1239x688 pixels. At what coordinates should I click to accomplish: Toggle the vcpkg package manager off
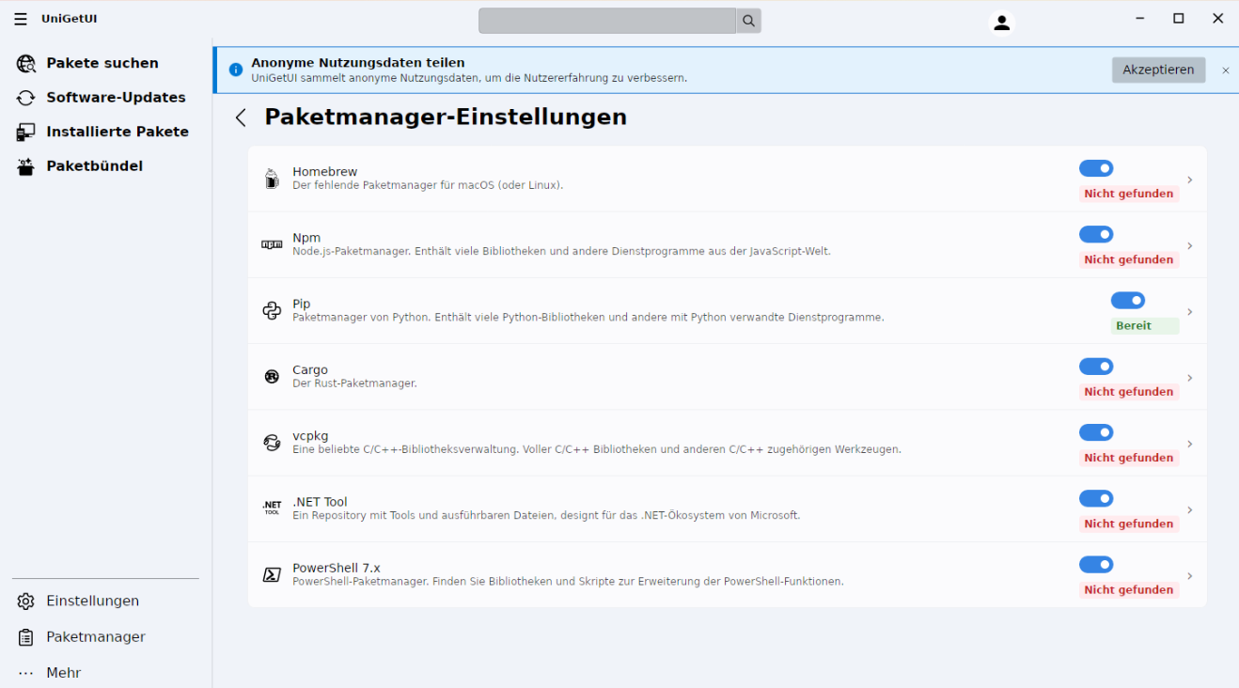[1096, 432]
